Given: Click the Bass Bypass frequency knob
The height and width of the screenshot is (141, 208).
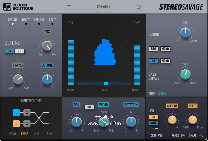Looking at the screenshot, I should [185, 74].
